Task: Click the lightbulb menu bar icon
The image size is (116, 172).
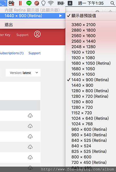Action: click(x=43, y=3)
